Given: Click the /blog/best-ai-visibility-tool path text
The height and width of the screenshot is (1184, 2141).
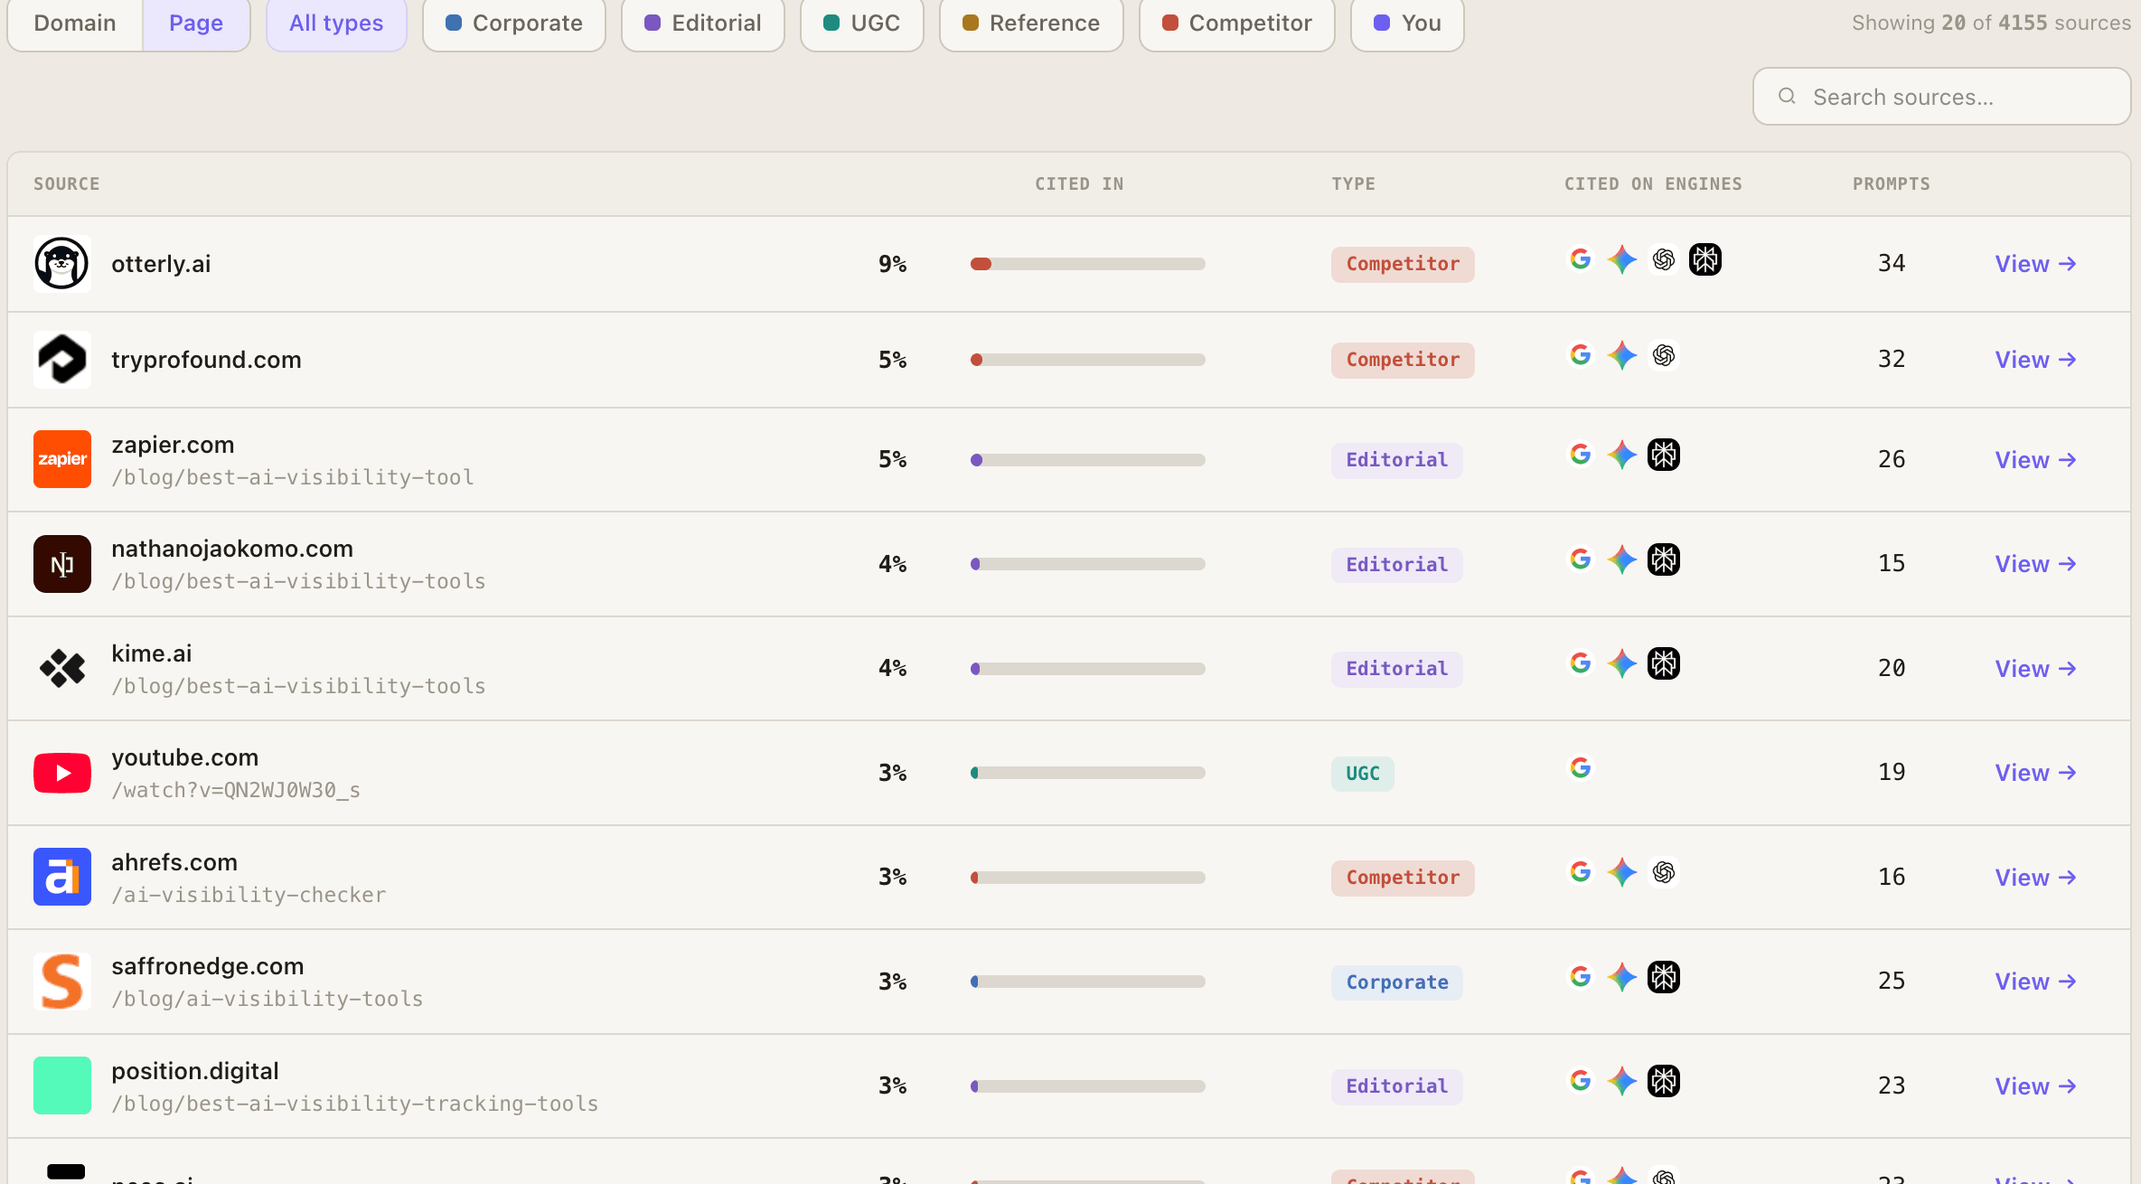Looking at the screenshot, I should click(x=292, y=477).
